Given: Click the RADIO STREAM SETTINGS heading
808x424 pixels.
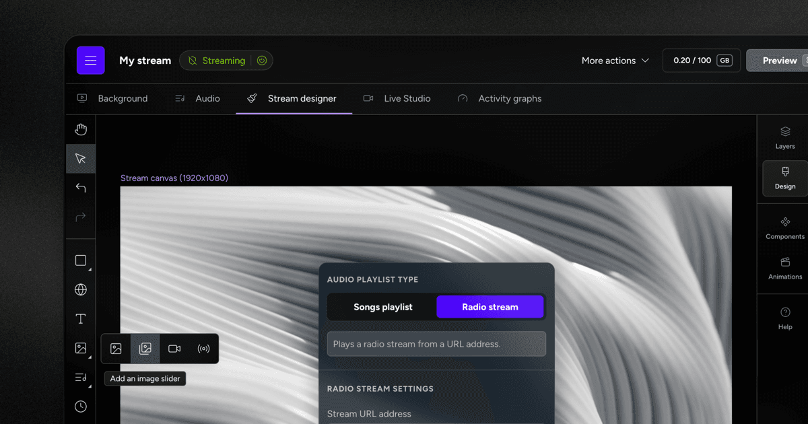Looking at the screenshot, I should [x=380, y=389].
